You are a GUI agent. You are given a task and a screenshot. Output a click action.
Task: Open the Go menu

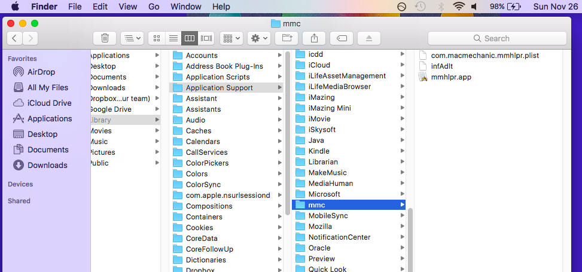(154, 7)
